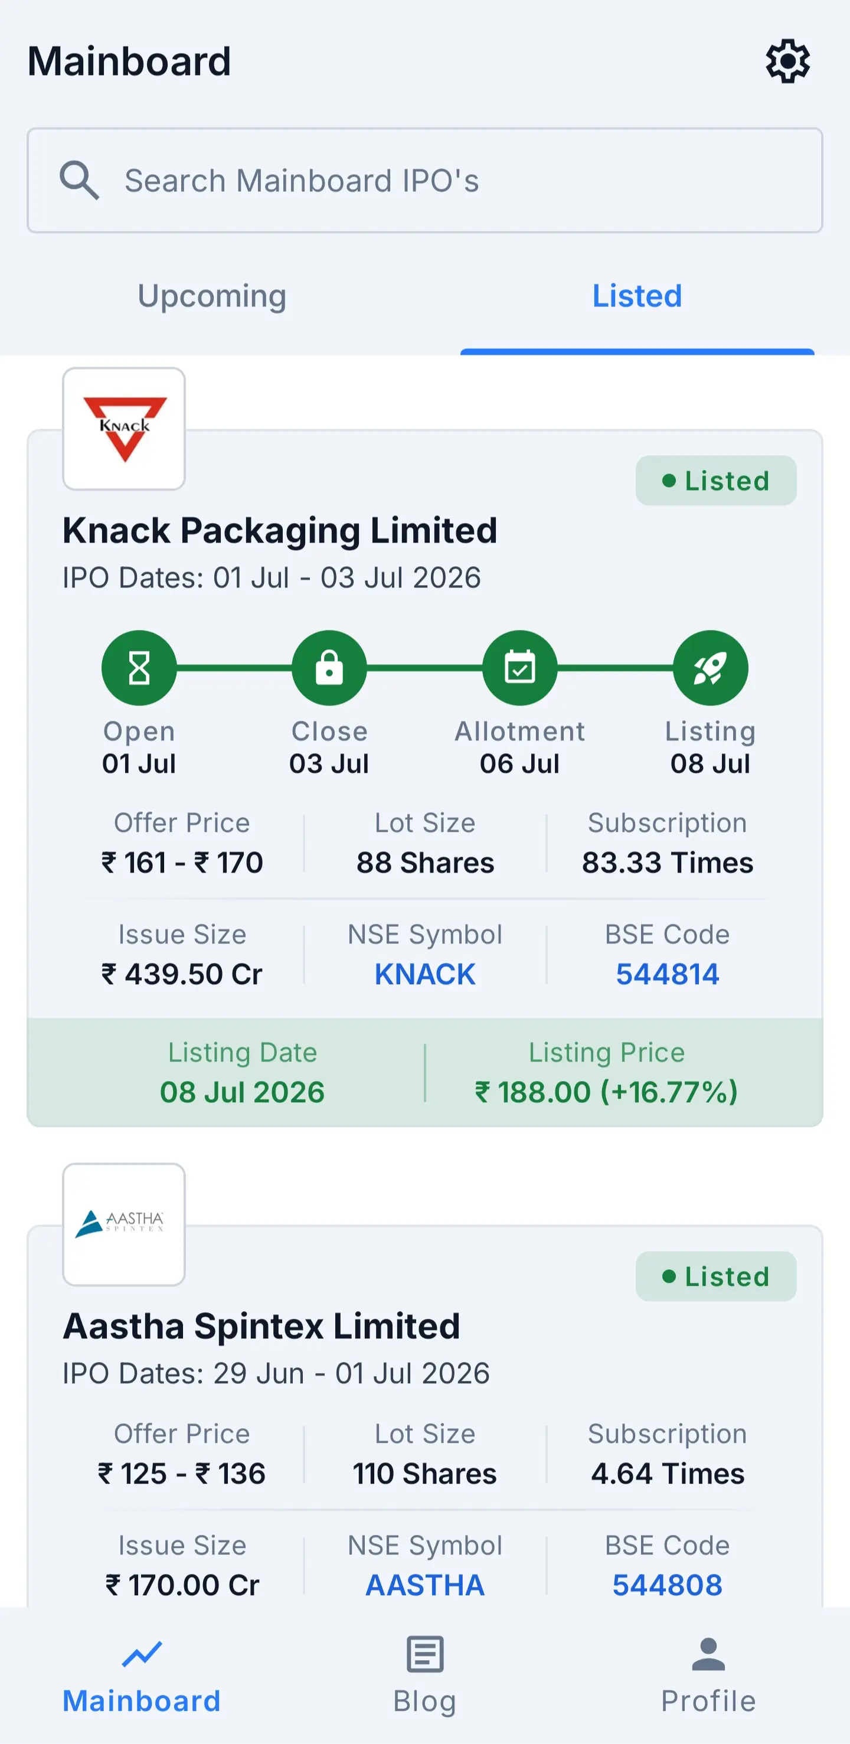Select the 01 Jul open date
Image resolution: width=850 pixels, height=1744 pixels.
(x=139, y=764)
